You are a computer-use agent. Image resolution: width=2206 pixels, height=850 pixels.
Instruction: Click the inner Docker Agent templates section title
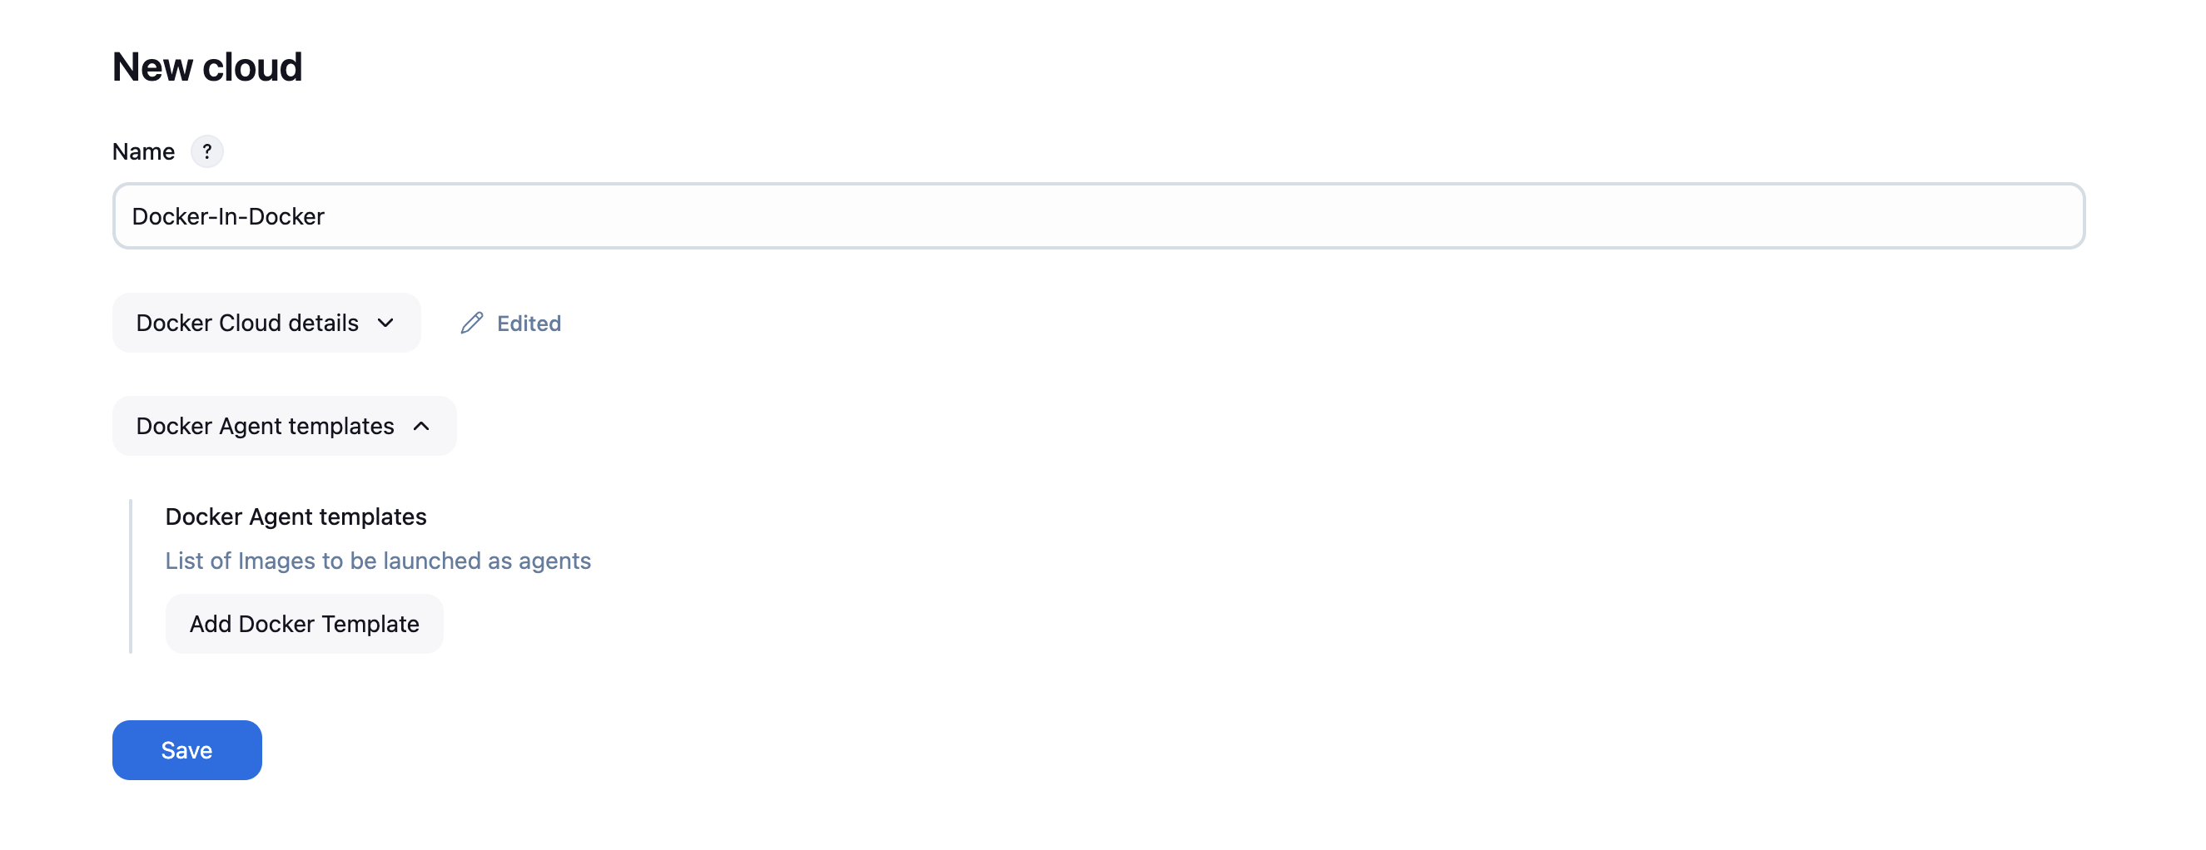point(296,516)
